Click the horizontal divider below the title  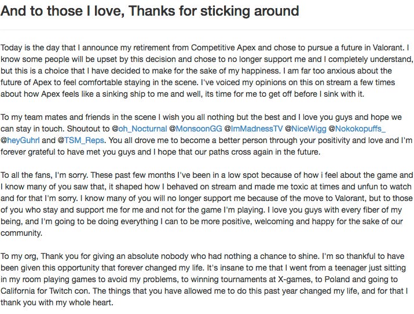(x=207, y=30)
